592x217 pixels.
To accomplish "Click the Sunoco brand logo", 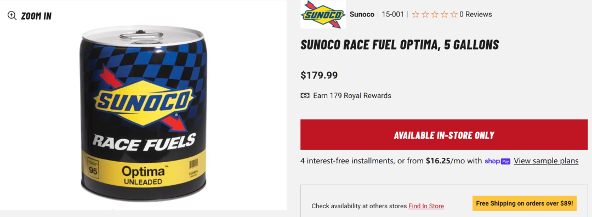I will pyautogui.click(x=323, y=14).
